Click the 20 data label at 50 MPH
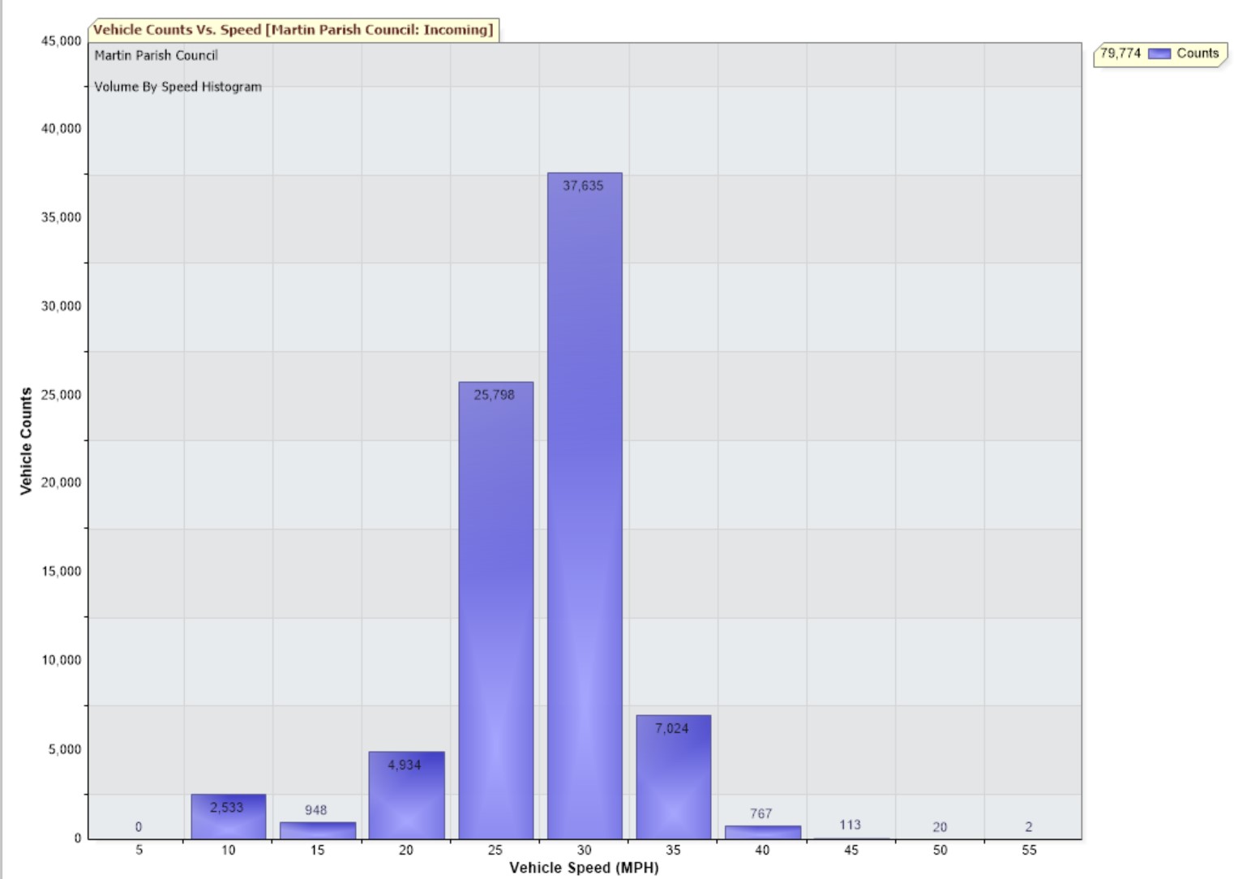 click(x=940, y=827)
